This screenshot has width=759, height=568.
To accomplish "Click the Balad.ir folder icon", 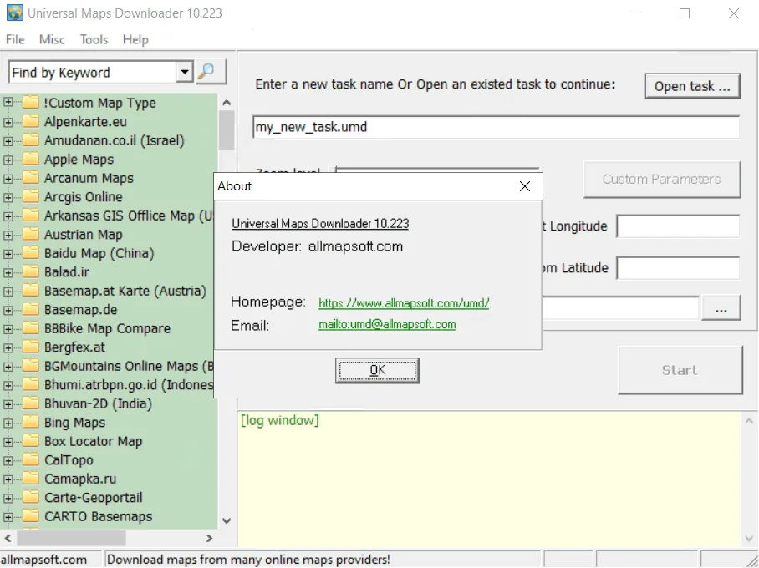I will coord(30,271).
